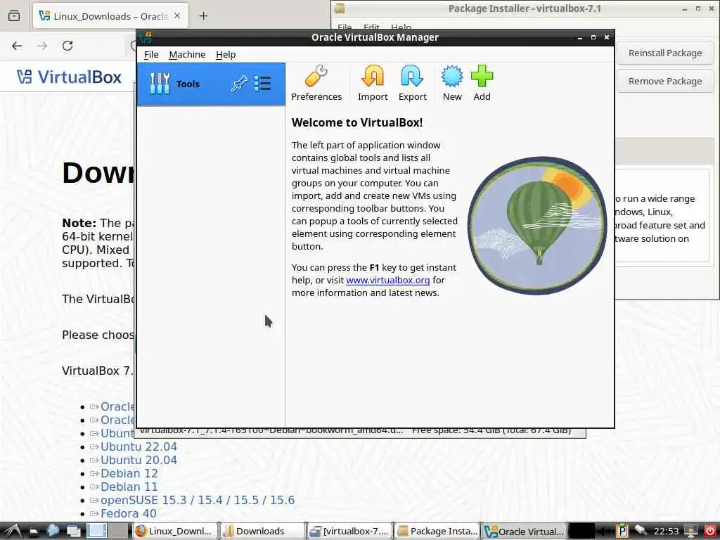This screenshot has width=720, height=540.
Task: Click the red power button in taskbar
Action: pyautogui.click(x=709, y=531)
